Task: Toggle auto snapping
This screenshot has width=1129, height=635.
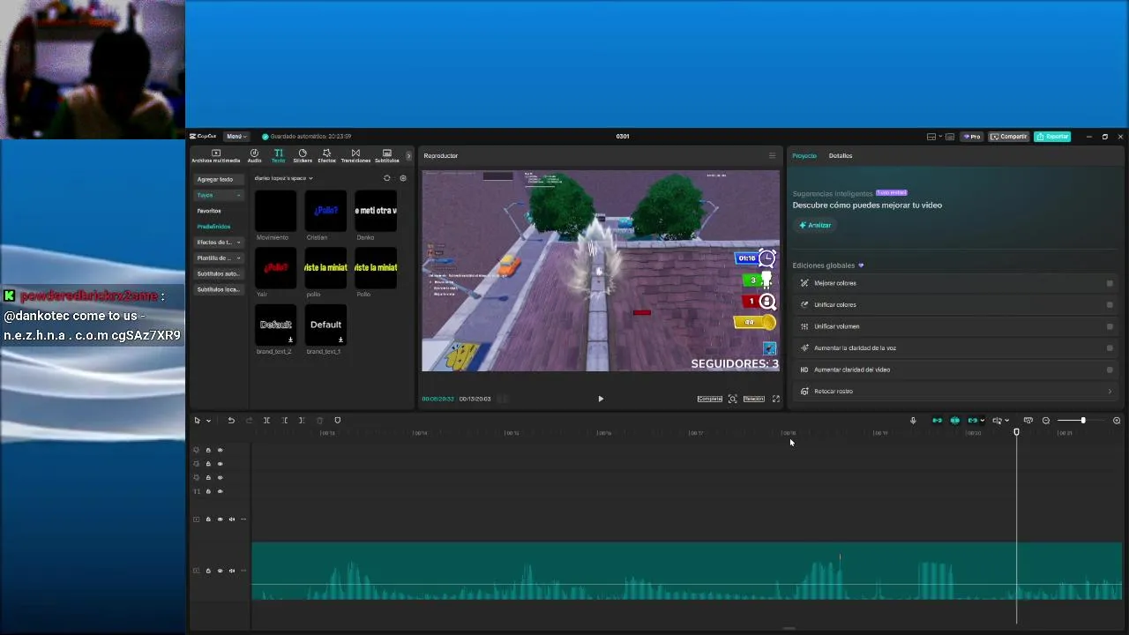Action: 954,421
